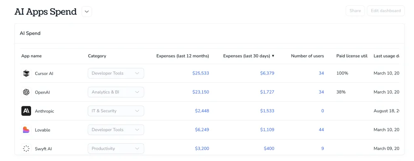Open Swyft AI's $400 monthly expenses
Screen dimensions: 414x161
pos(269,148)
